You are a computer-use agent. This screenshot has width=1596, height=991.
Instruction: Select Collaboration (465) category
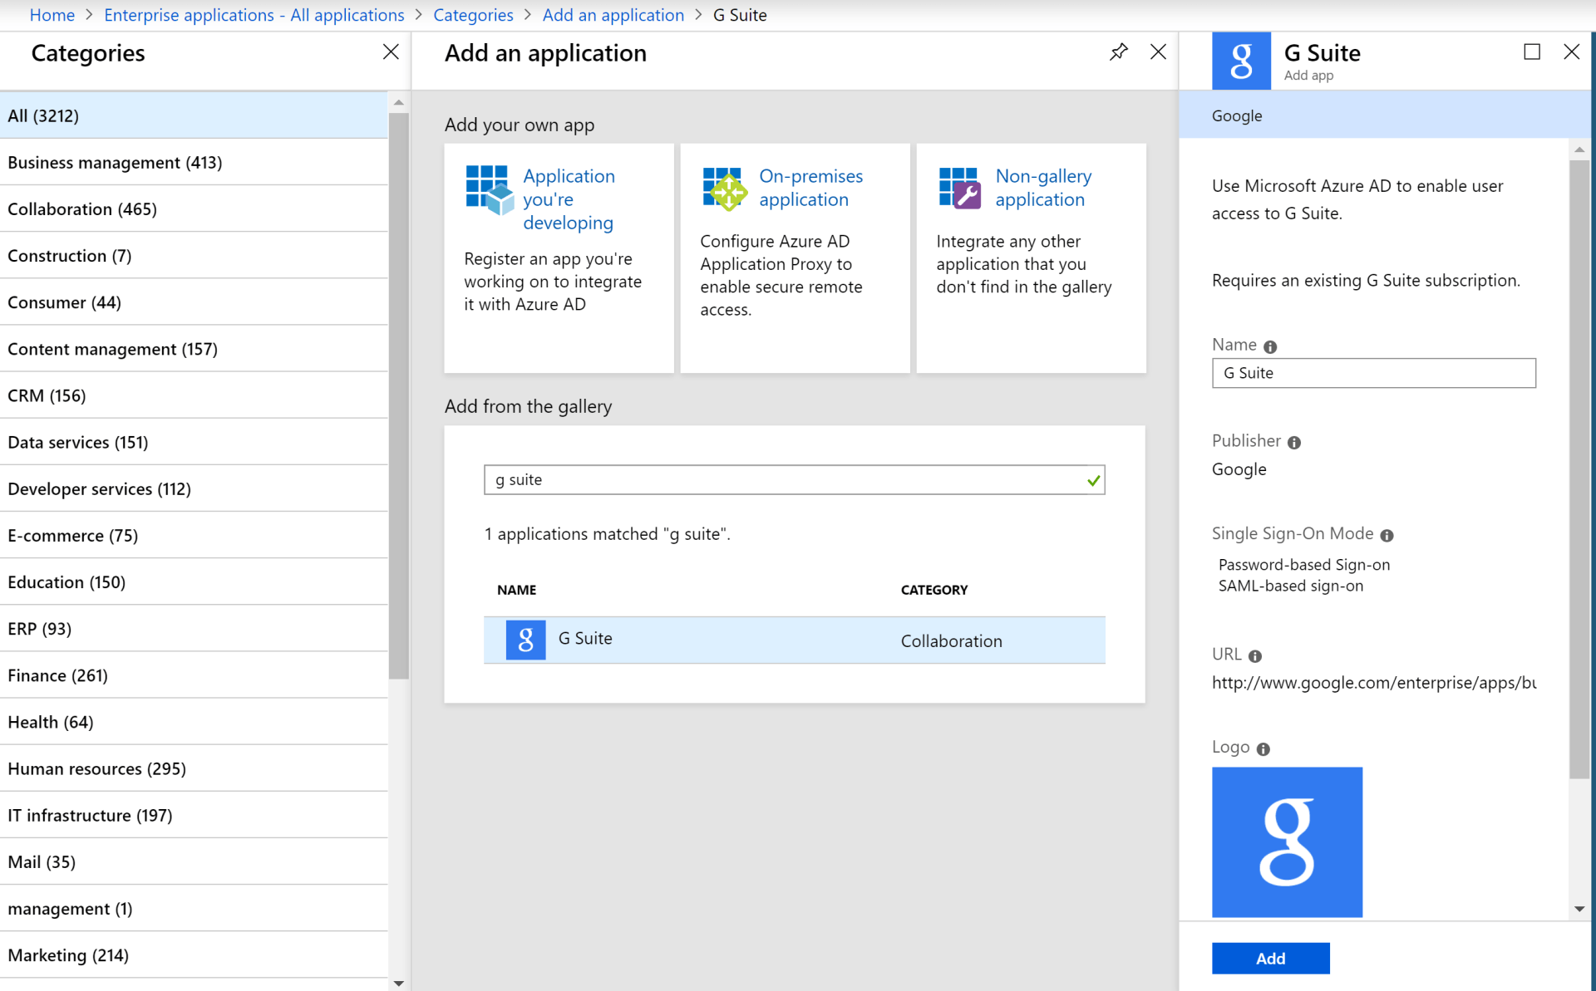tap(194, 209)
